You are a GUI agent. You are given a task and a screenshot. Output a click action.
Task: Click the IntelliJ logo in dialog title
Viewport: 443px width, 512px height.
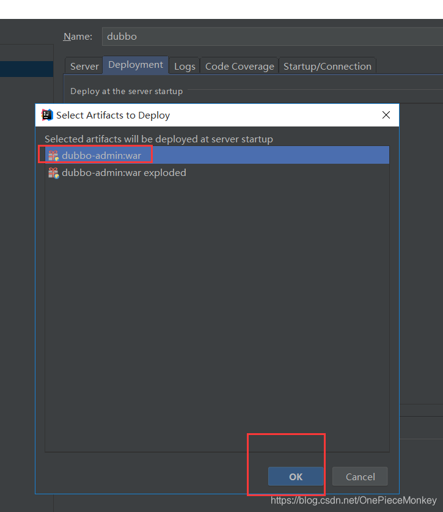pos(47,115)
